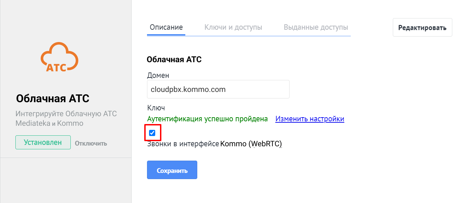Image resolution: width=467 pixels, height=203 pixels.
Task: Click the 'Ключ' field label
Action: click(156, 108)
